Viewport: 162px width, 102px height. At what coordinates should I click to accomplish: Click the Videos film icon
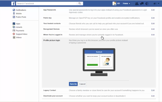pos(14,37)
